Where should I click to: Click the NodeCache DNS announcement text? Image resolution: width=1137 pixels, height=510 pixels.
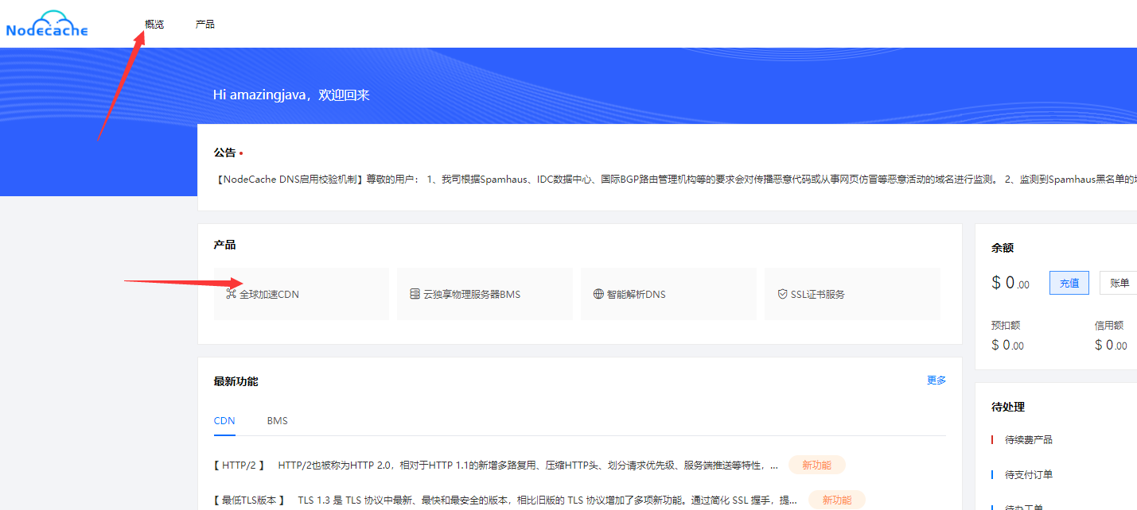(676, 180)
